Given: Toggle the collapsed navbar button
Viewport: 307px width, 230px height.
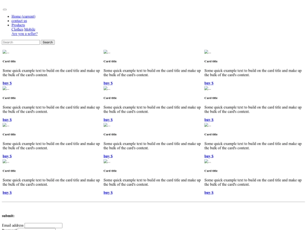Looking at the screenshot, I should click(x=5, y=10).
